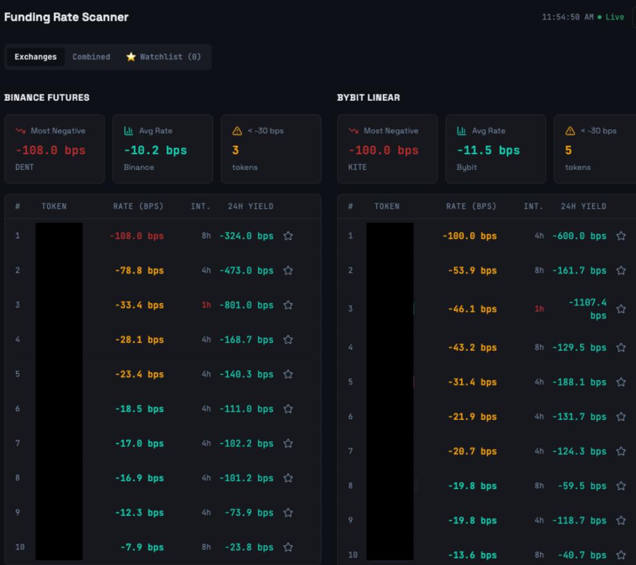Click the -801.0 bps yield value
The width and height of the screenshot is (636, 565).
pos(246,305)
